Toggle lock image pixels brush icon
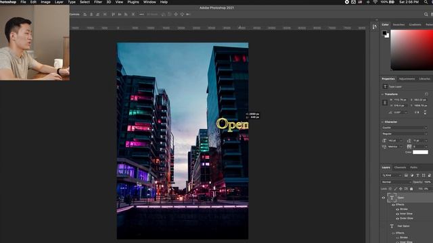433x243 pixels. (395, 189)
